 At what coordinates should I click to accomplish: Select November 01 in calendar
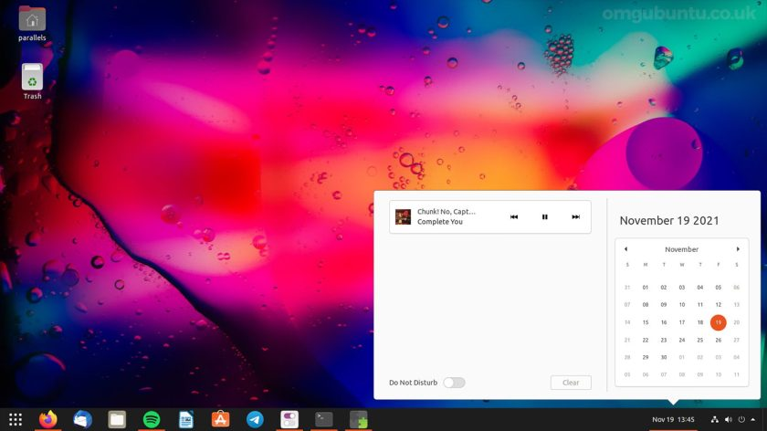646,288
